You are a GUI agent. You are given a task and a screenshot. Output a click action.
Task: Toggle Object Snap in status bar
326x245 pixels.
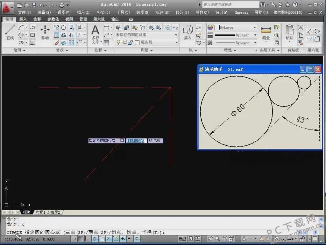click(102, 239)
